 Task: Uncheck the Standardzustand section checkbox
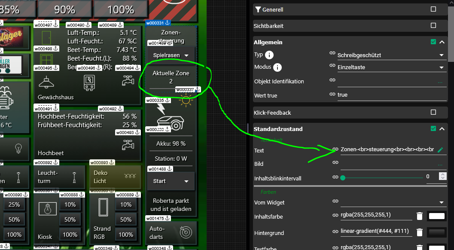pos(433,128)
